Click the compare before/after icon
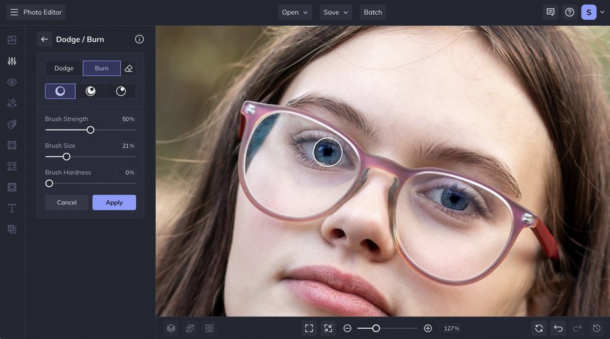This screenshot has height=339, width=610. pyautogui.click(x=190, y=329)
